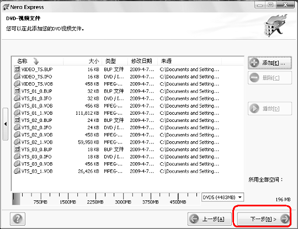This screenshot has width=298, height=229.
Task: Click the 播放[D] play button
Action: point(270,109)
